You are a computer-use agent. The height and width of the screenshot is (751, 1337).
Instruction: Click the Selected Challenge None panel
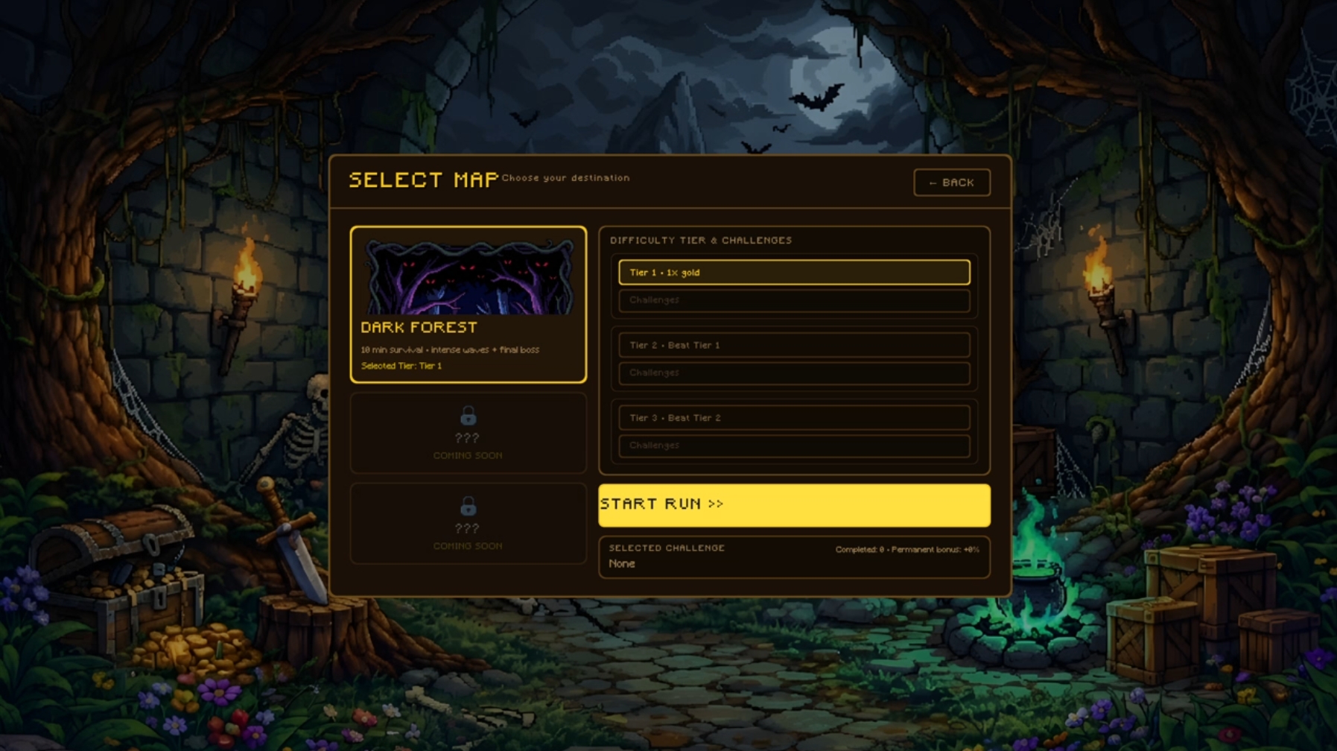coord(794,557)
